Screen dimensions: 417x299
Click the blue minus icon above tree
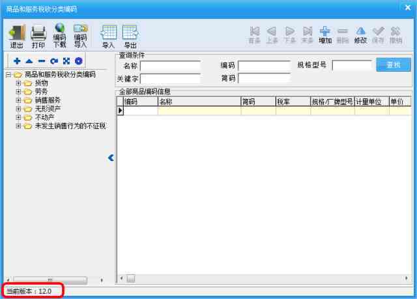(42, 61)
